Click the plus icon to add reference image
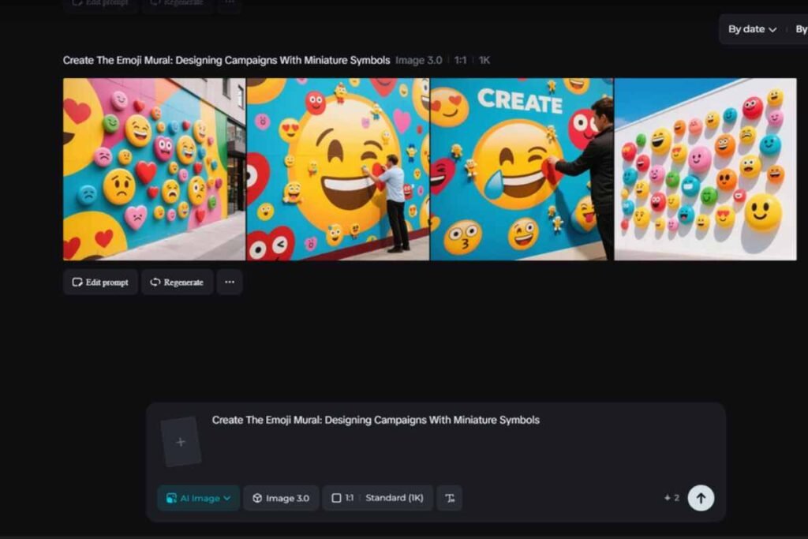Image resolution: width=808 pixels, height=539 pixels. (x=180, y=441)
